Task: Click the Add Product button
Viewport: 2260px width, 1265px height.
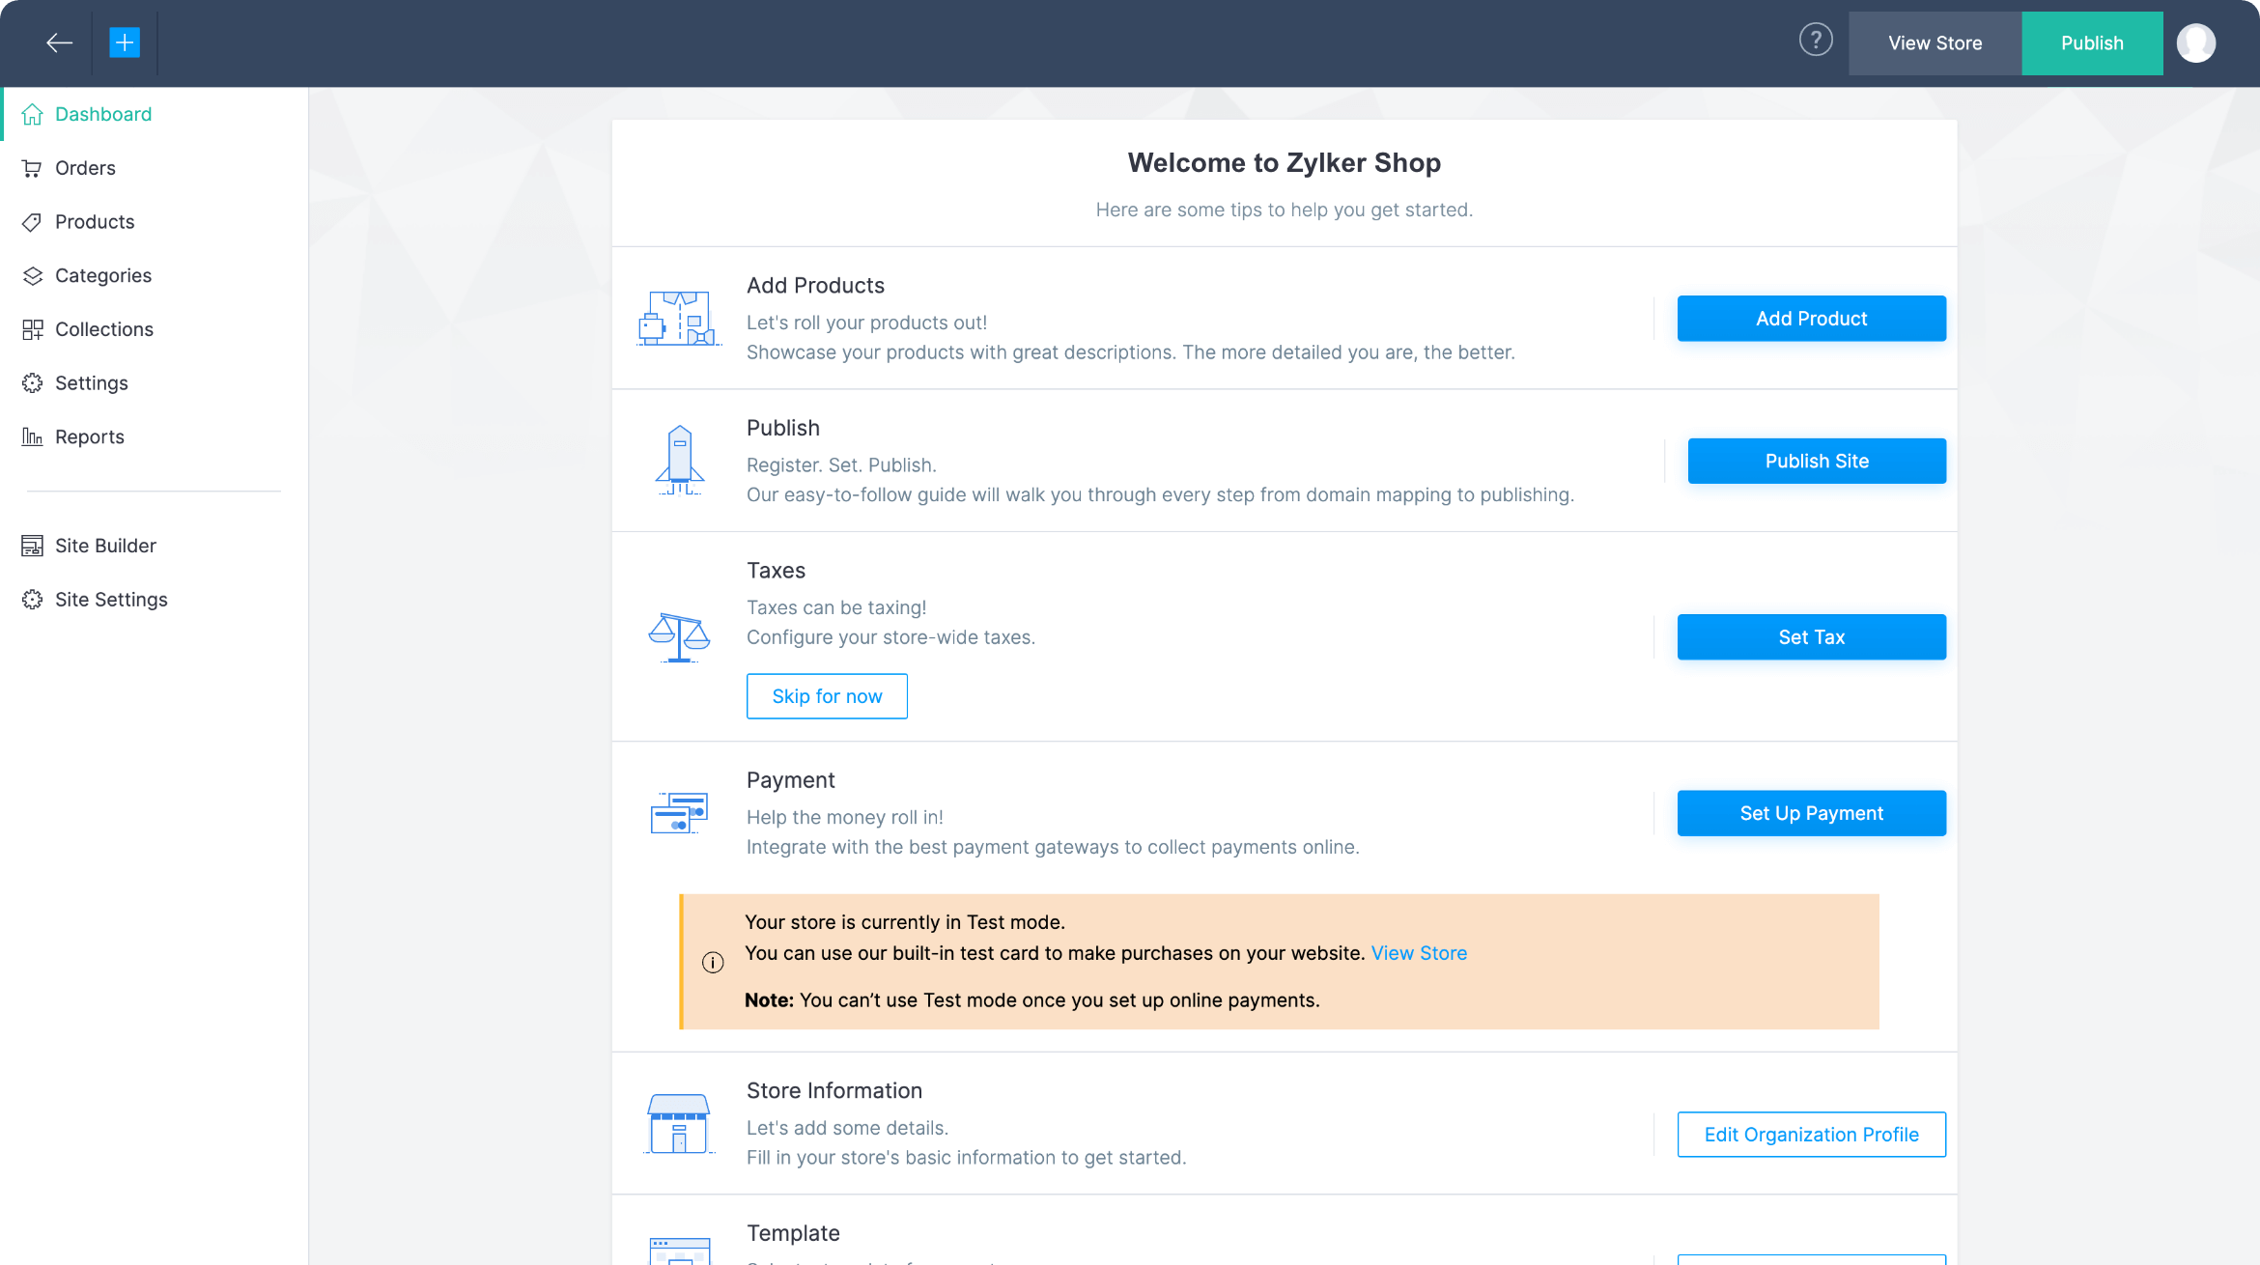Action: [1811, 319]
